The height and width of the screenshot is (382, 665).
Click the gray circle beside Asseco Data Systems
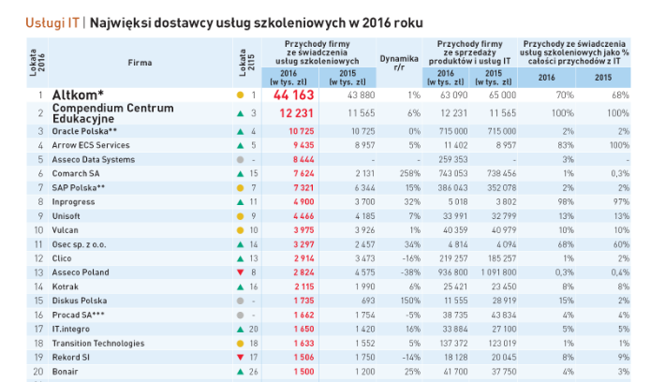[241, 159]
